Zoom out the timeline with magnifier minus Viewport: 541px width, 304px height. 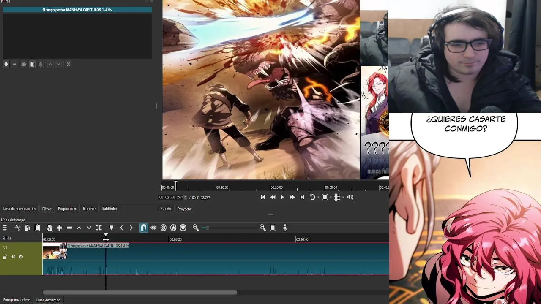pyautogui.click(x=196, y=228)
